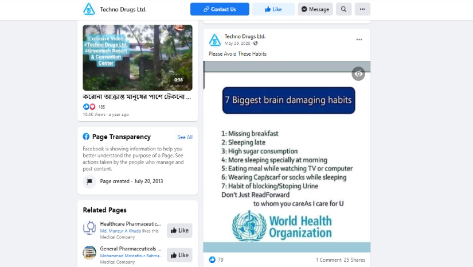Click the Please Avoid These Habits caption
This screenshot has width=473, height=267.
point(238,54)
